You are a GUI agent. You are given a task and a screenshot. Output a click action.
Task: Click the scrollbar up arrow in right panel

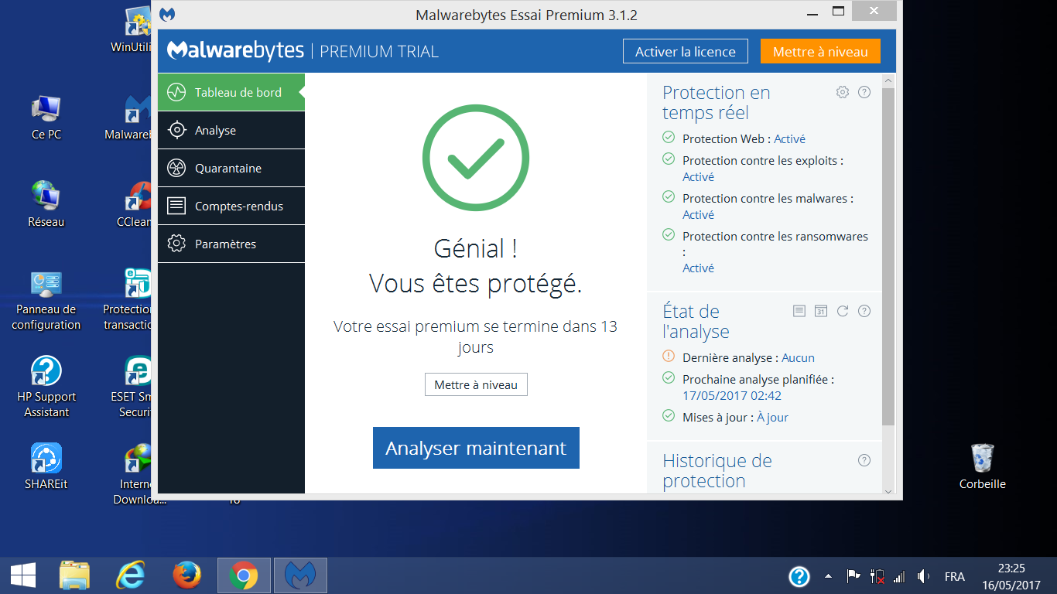point(888,80)
